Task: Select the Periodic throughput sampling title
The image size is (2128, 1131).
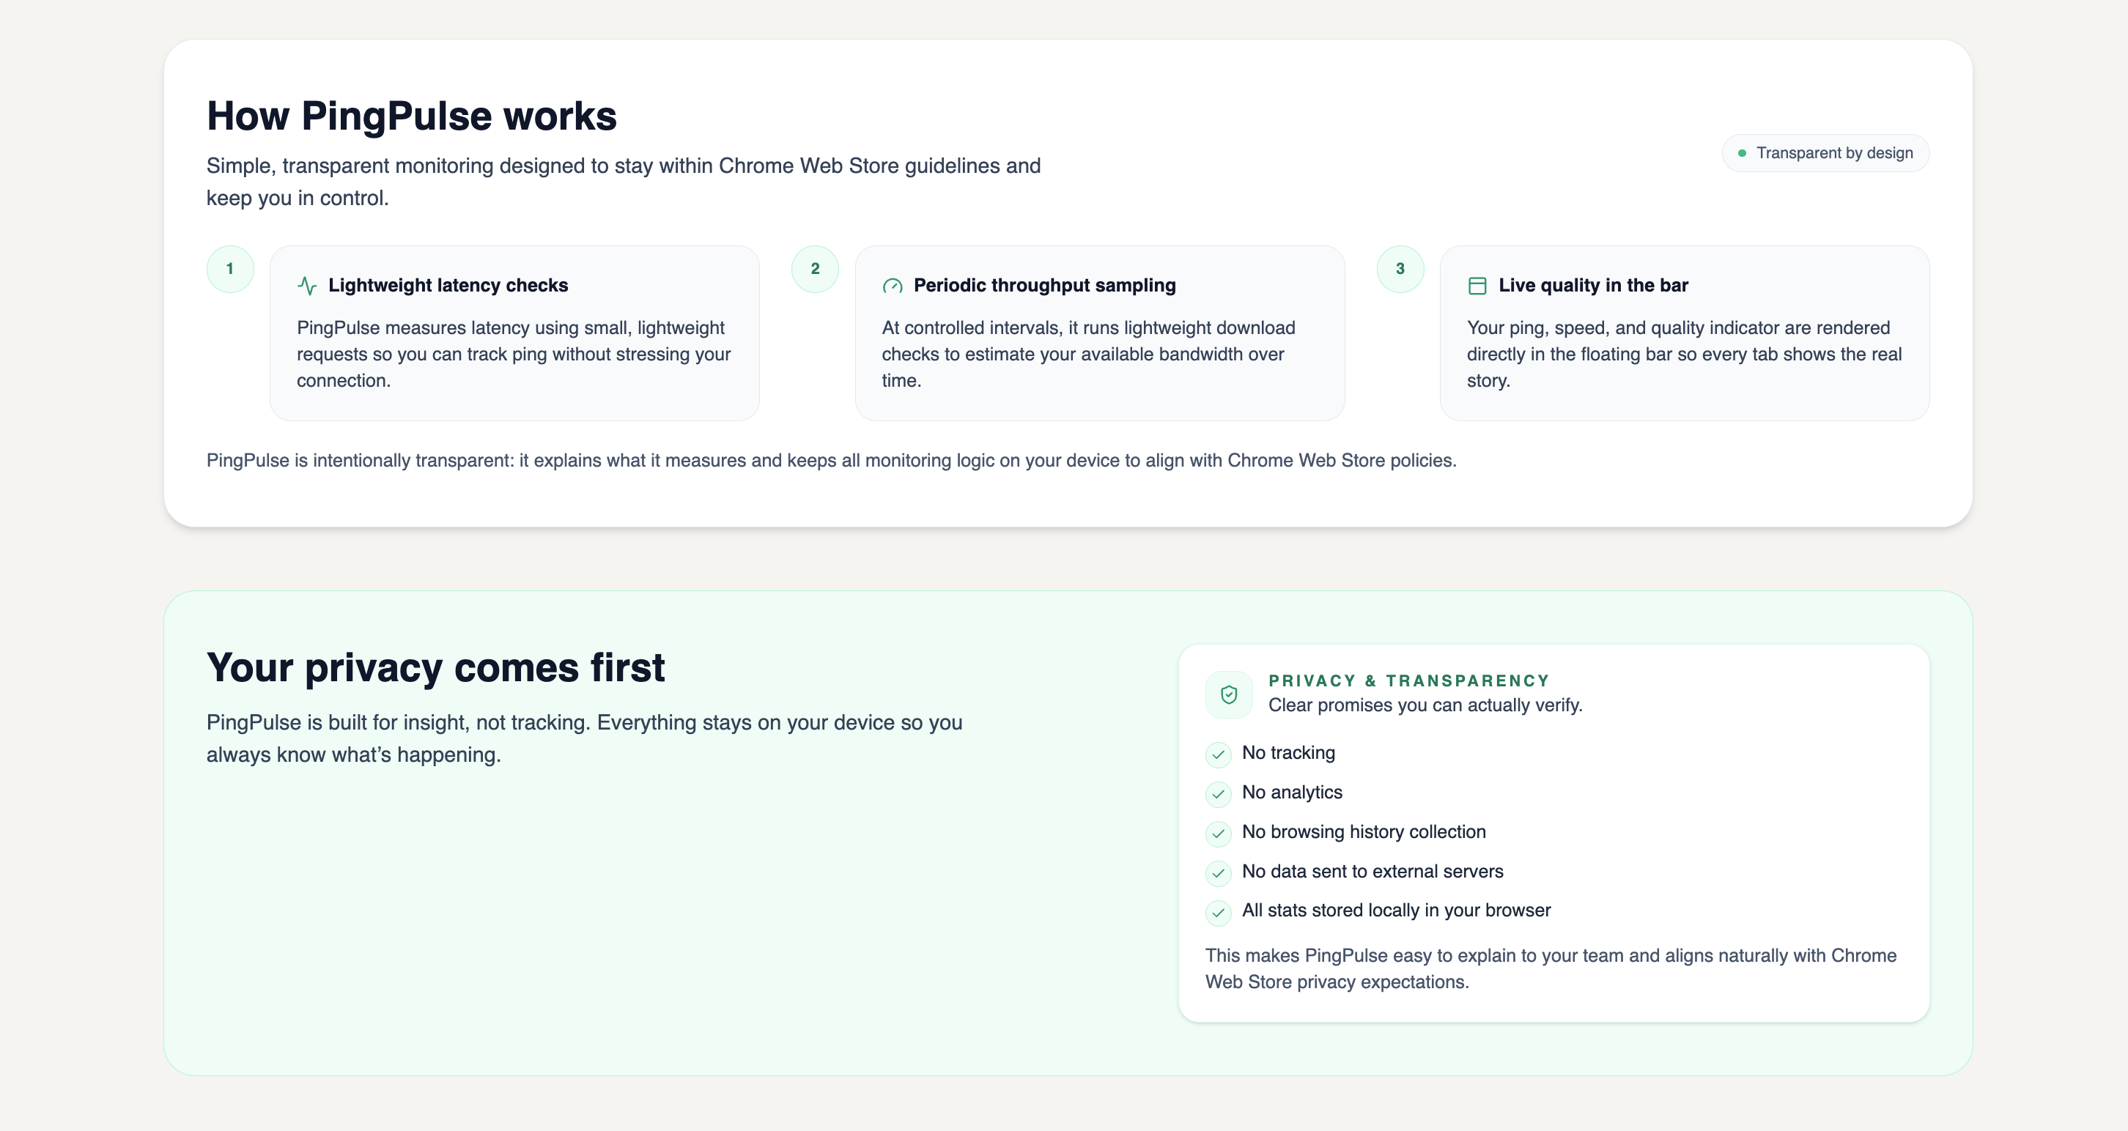Action: point(1044,285)
